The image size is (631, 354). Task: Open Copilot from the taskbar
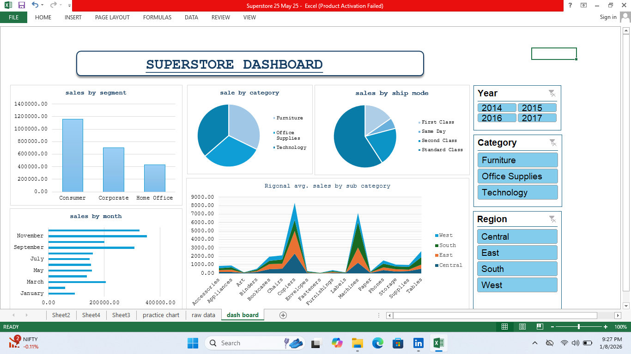pos(337,343)
